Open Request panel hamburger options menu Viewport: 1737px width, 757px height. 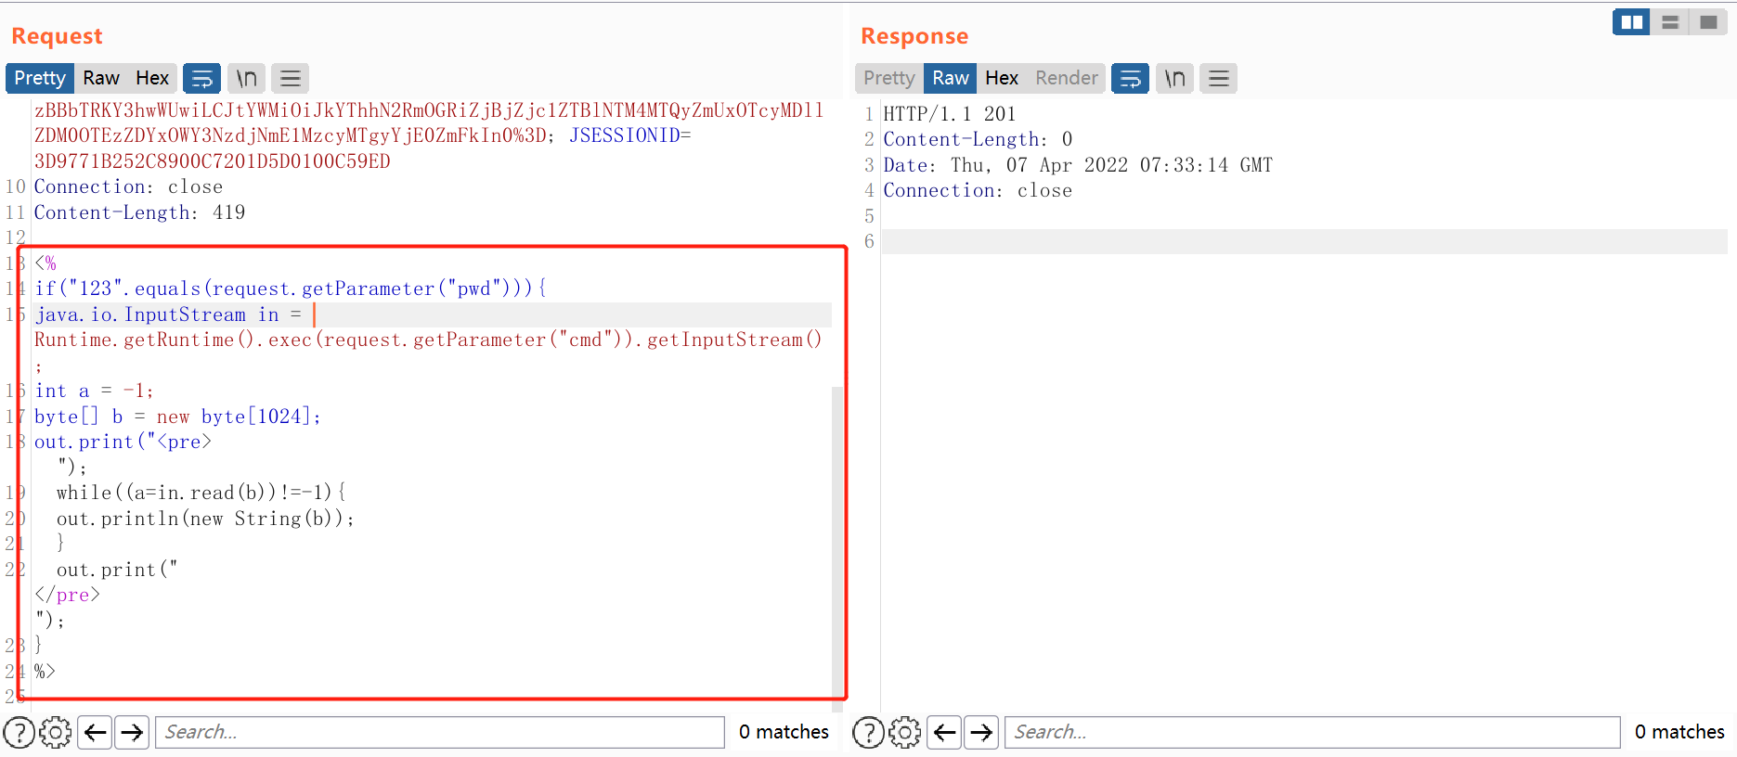291,79
